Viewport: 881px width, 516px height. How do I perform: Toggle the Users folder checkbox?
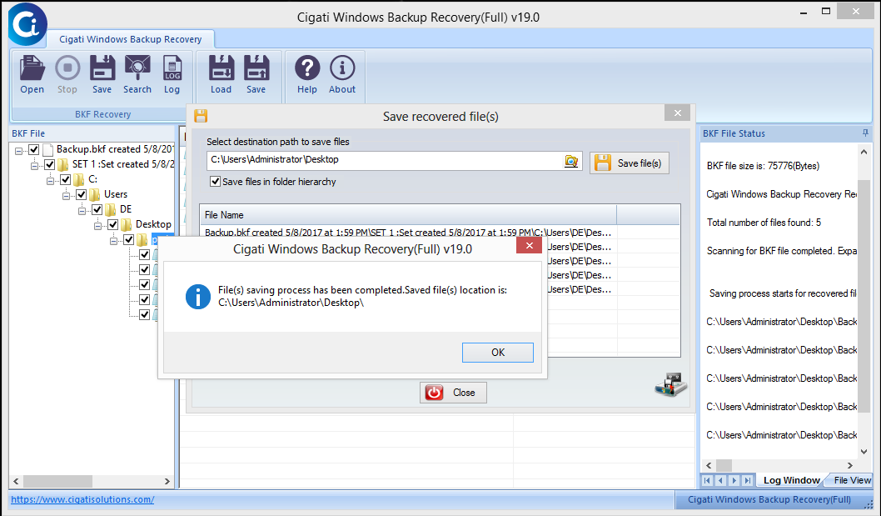click(81, 195)
